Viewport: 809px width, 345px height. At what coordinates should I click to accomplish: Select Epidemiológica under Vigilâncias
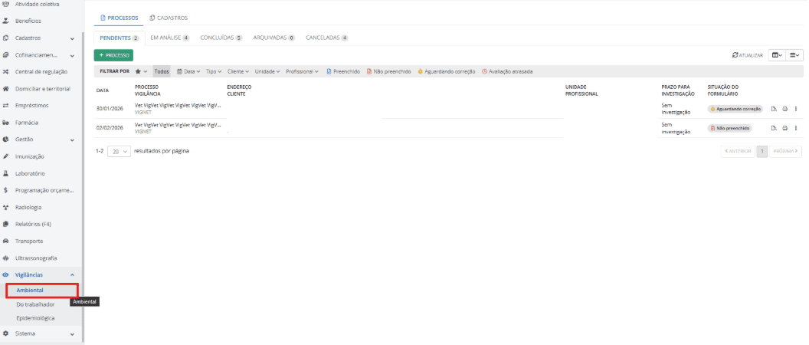click(x=35, y=317)
